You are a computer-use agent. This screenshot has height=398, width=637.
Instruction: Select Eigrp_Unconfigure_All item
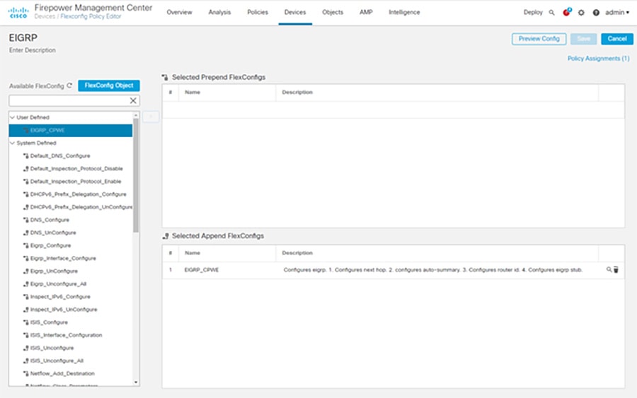pyautogui.click(x=58, y=283)
